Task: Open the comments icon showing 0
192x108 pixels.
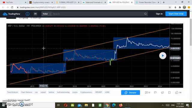Action: pos(147,92)
